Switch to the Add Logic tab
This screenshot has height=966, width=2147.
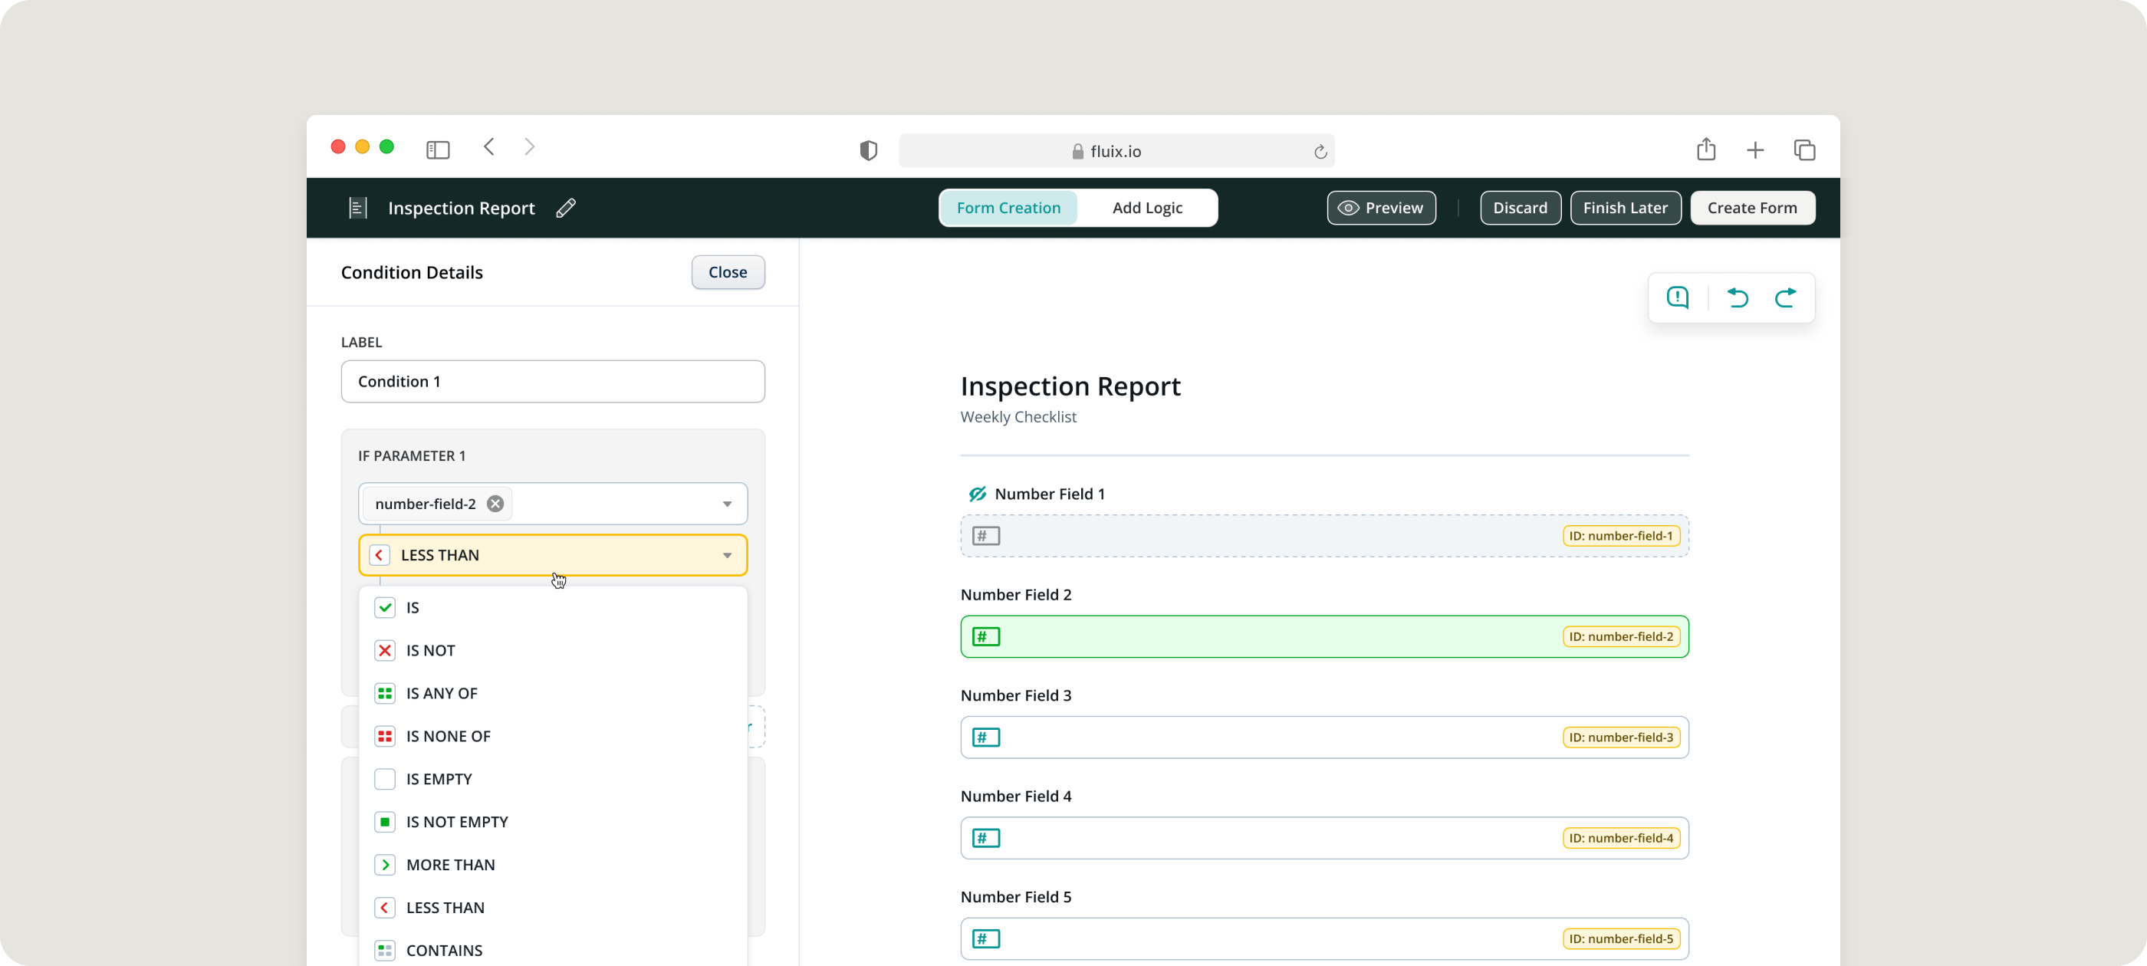pyautogui.click(x=1147, y=208)
